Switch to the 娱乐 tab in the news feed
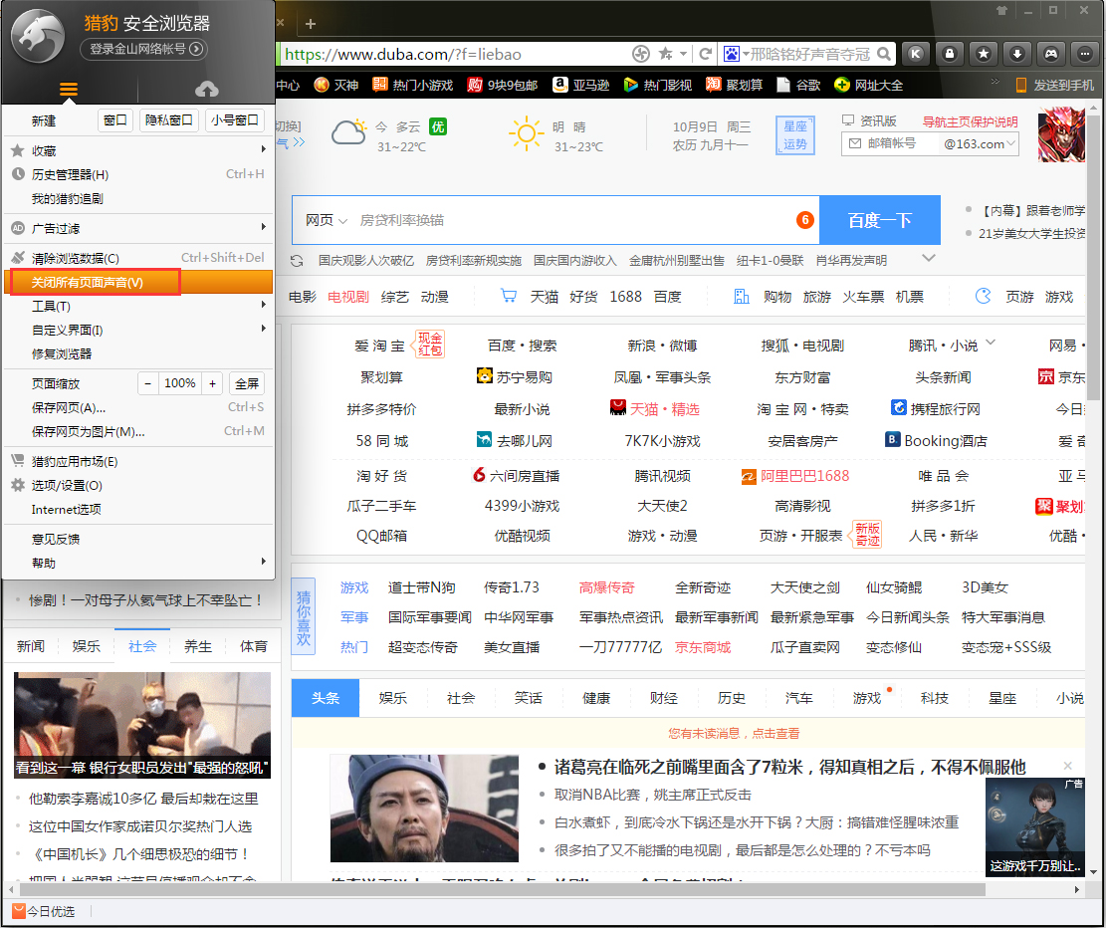 [x=392, y=698]
